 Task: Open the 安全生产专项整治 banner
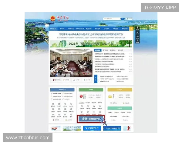(x=72, y=128)
